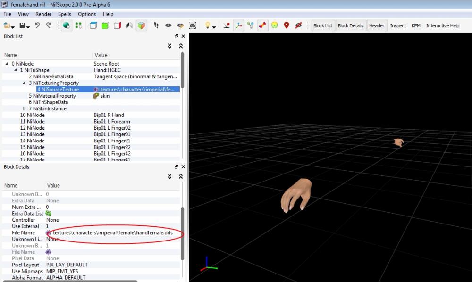Redo the last undone action
The width and height of the screenshot is (472, 282).
(x=49, y=25)
